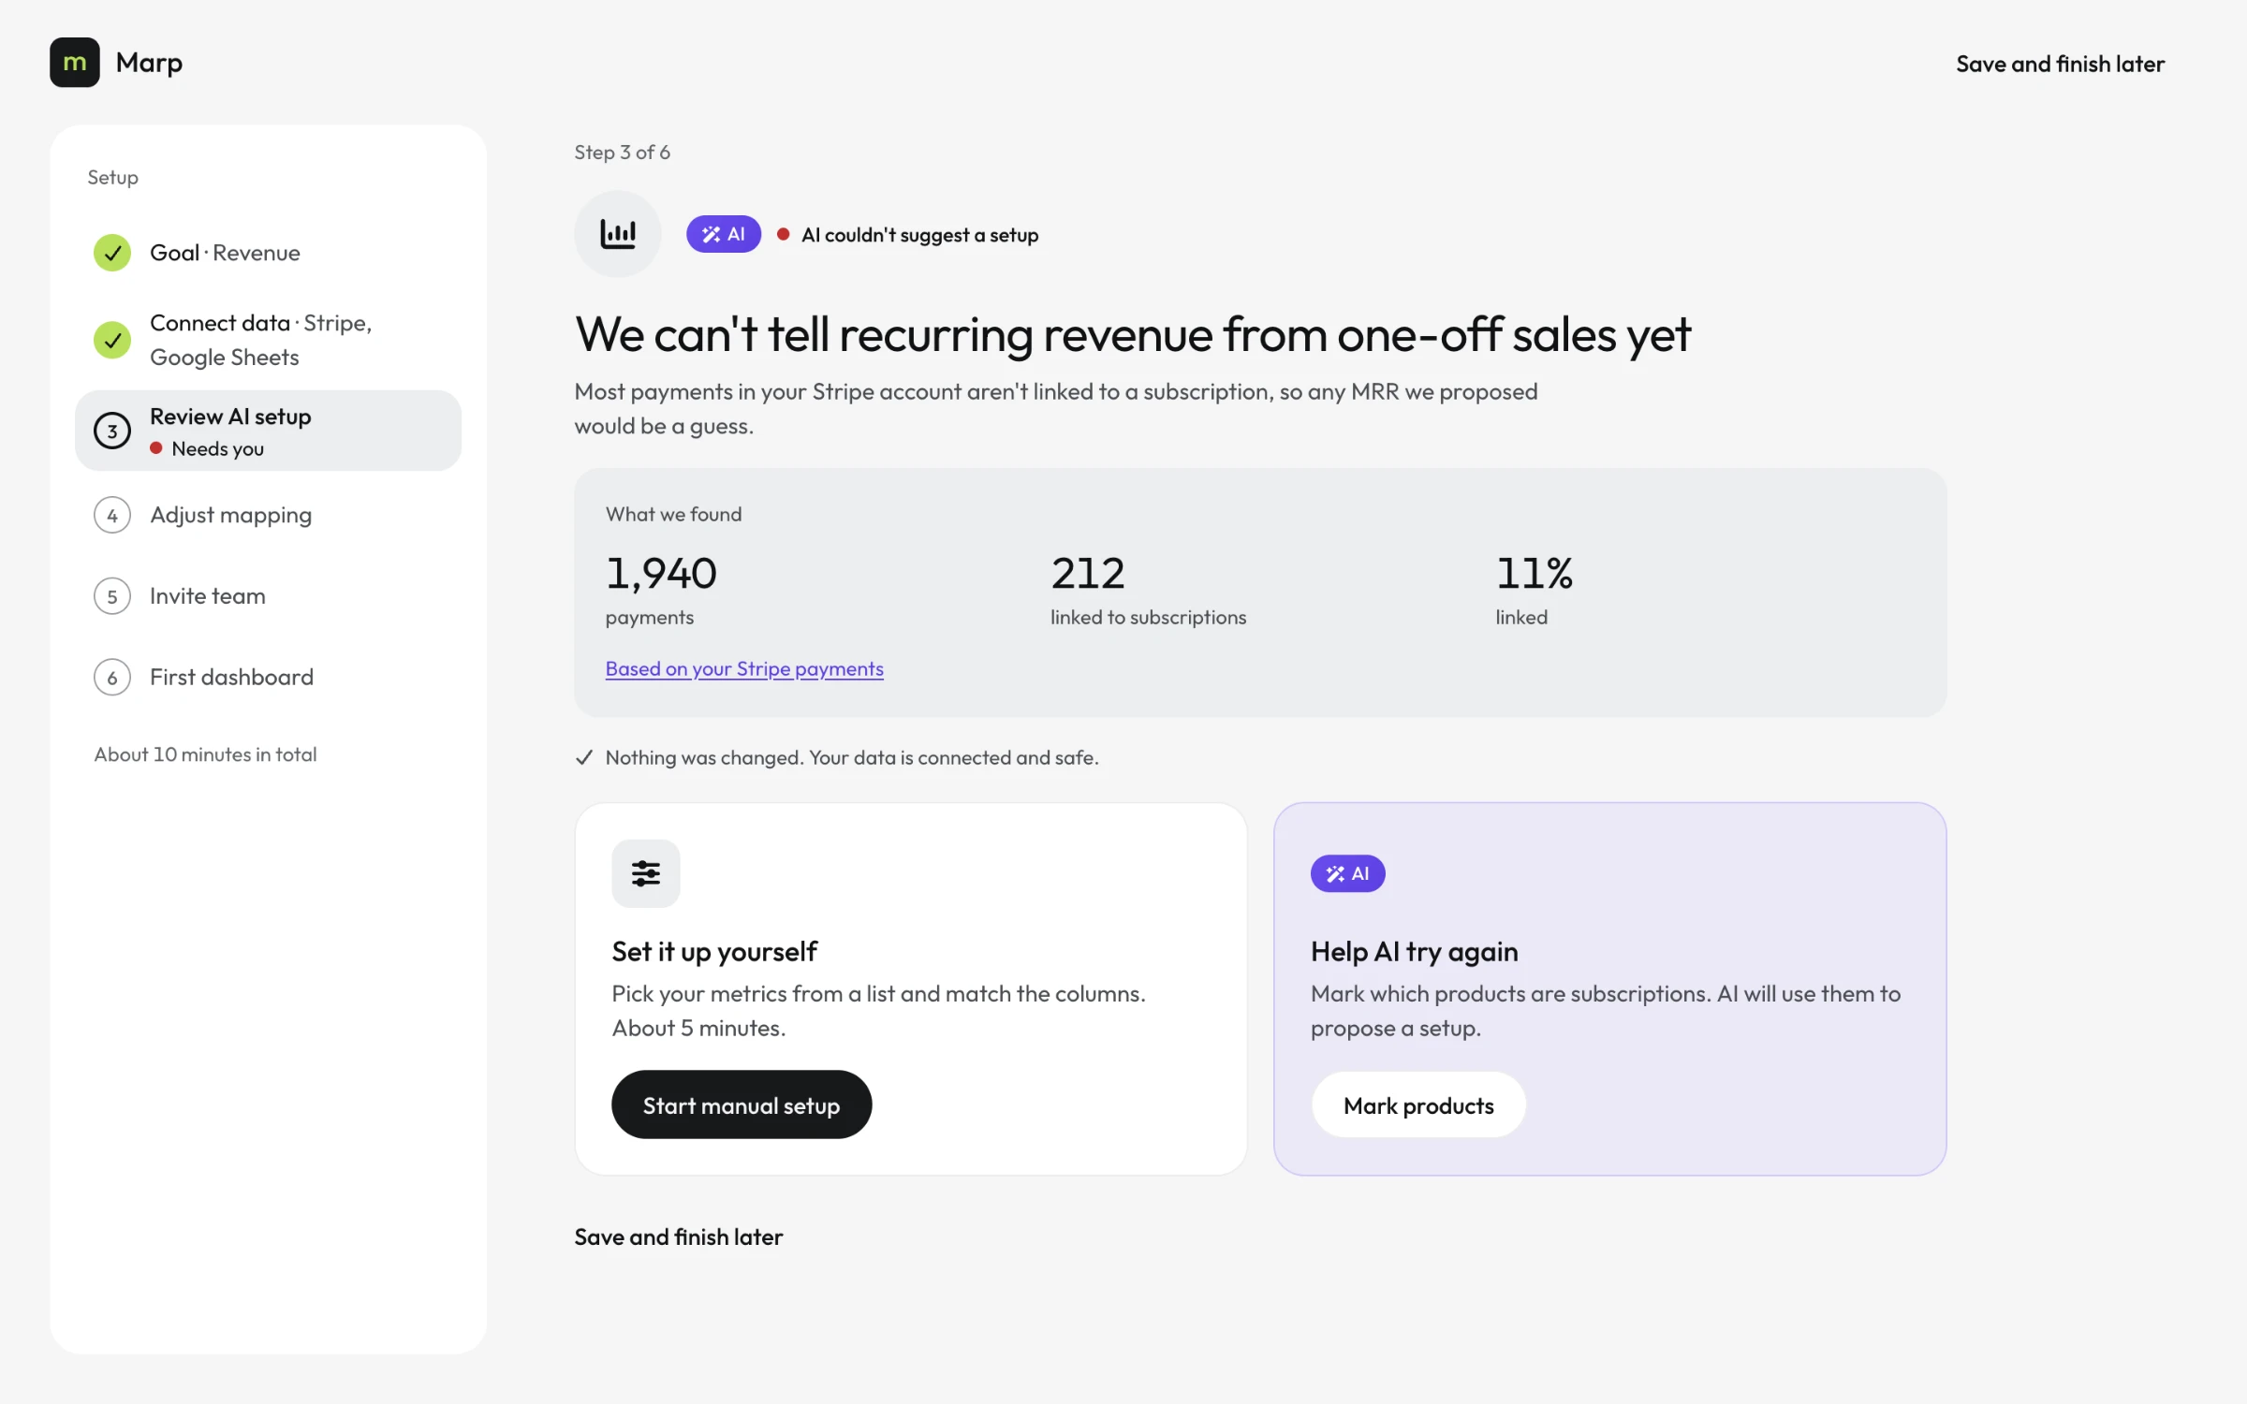Image resolution: width=2247 pixels, height=1404 pixels.
Task: Click the AI badge beside the setup status
Action: click(724, 234)
